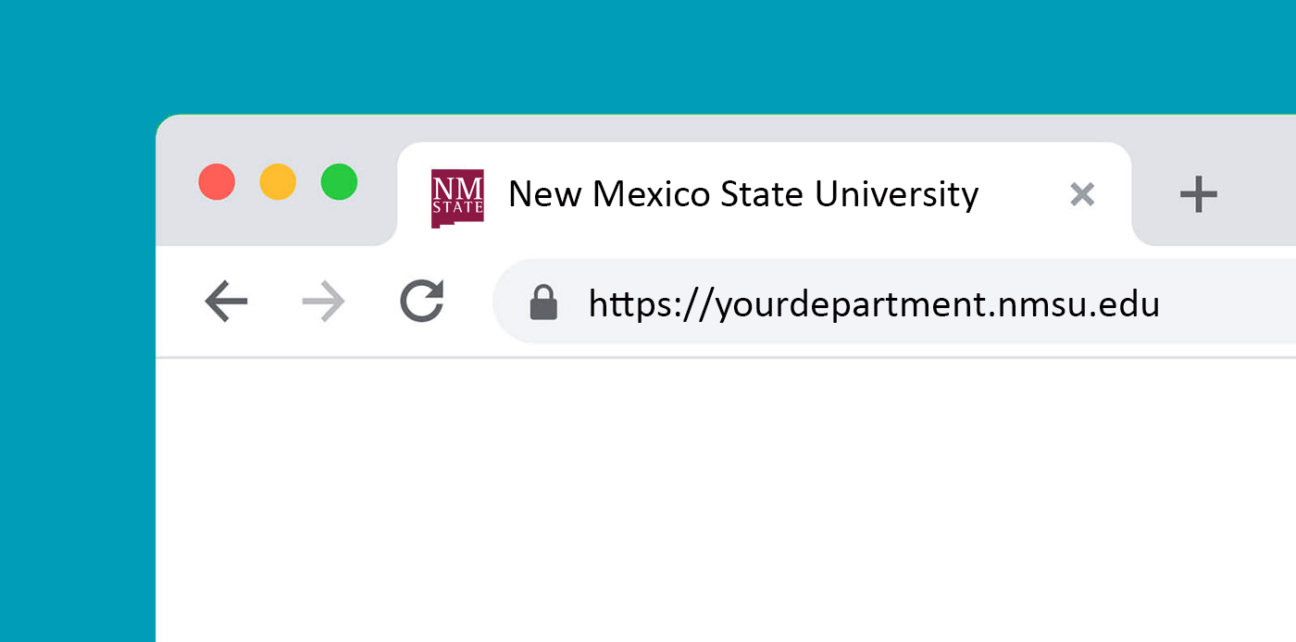1296x642 pixels.
Task: Go back using the left arrow
Action: [226, 302]
